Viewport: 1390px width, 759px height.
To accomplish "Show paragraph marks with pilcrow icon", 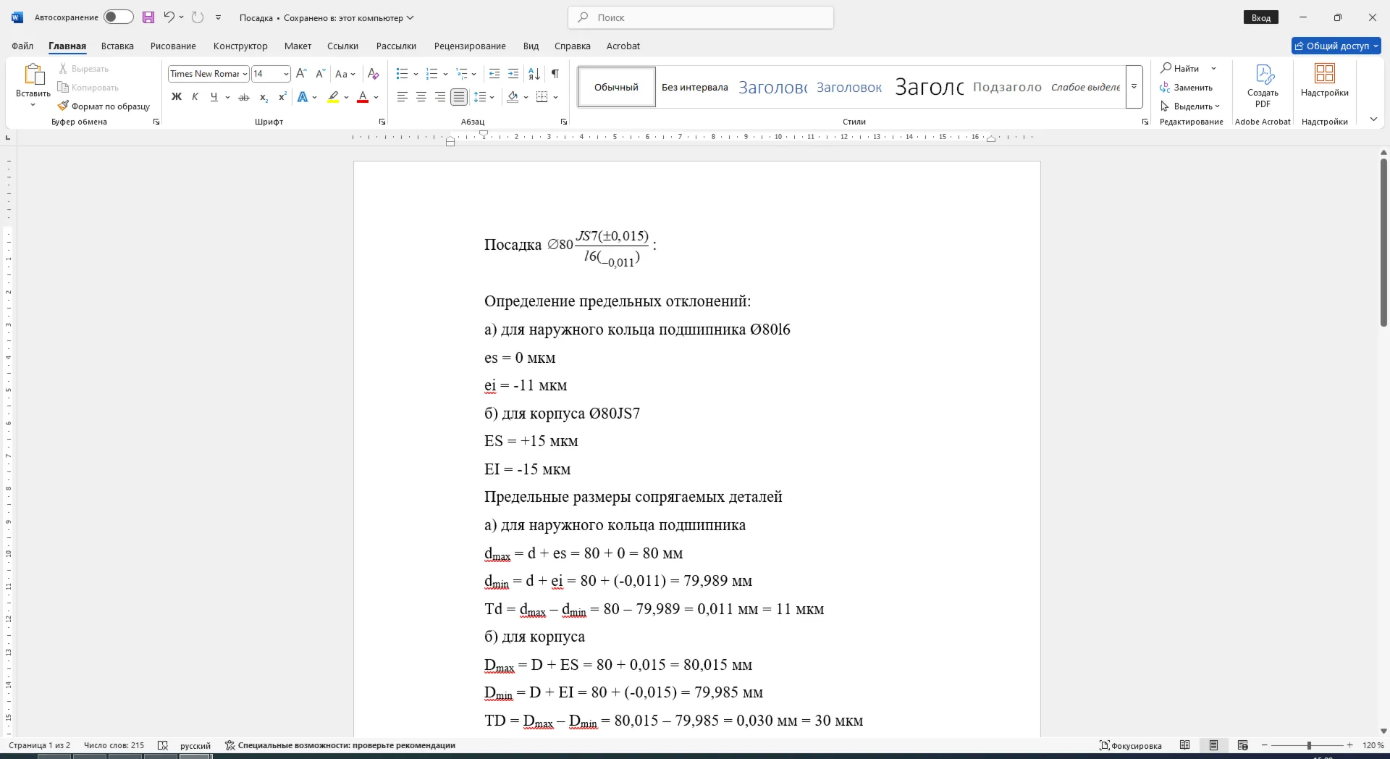I will (x=555, y=74).
